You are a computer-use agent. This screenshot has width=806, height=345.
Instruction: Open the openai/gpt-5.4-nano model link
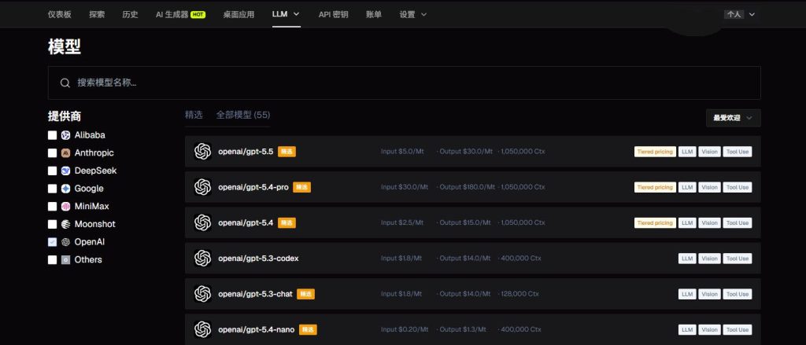pos(256,329)
